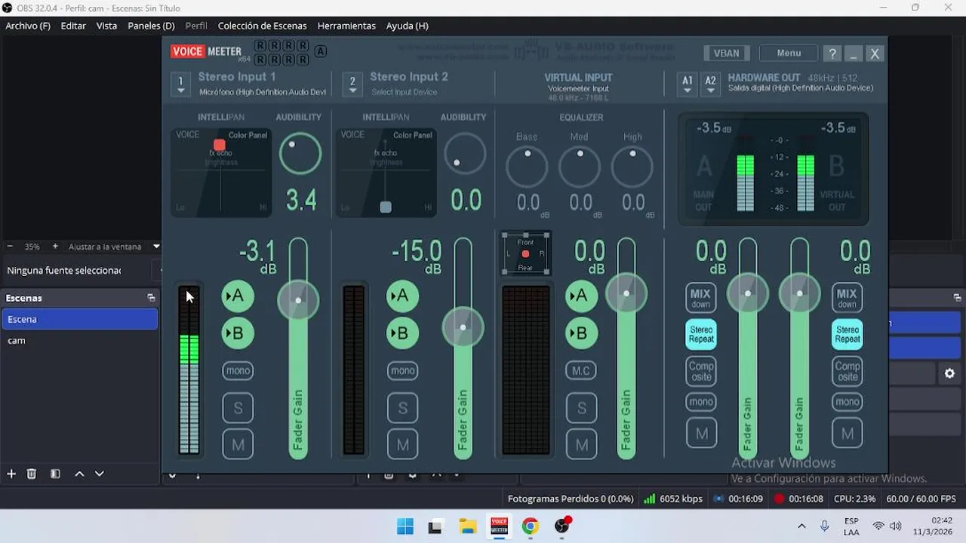Open Stereo Input 2 device selector

(x=352, y=84)
